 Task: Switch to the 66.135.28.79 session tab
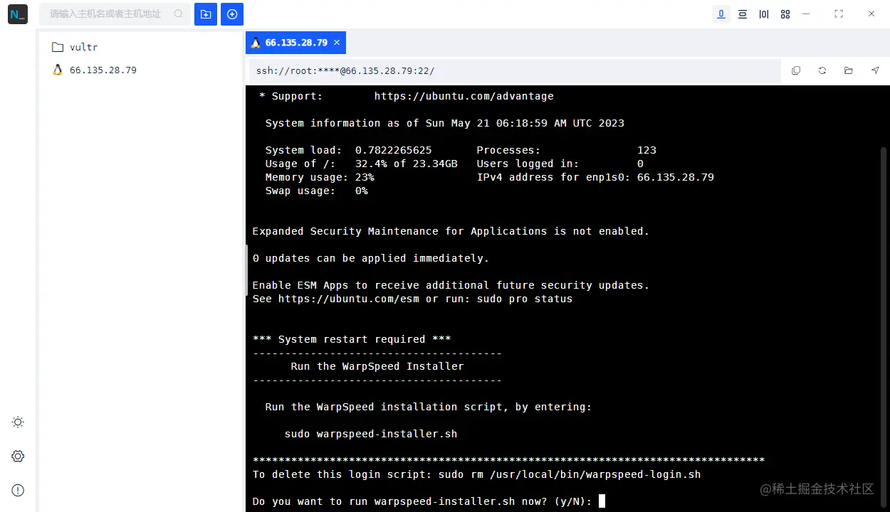click(x=296, y=43)
